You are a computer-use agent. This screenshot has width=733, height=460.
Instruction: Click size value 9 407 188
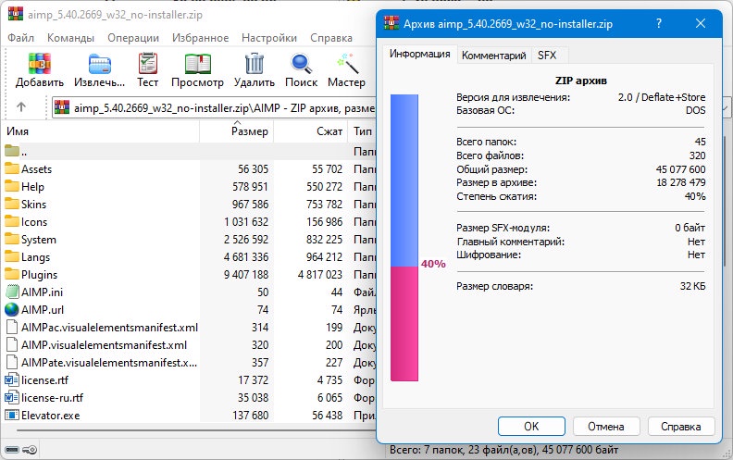246,274
